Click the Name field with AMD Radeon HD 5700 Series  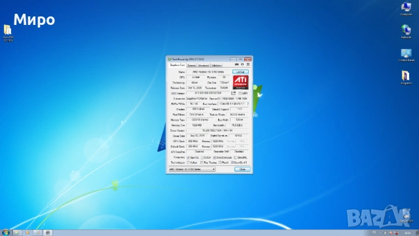(x=208, y=72)
